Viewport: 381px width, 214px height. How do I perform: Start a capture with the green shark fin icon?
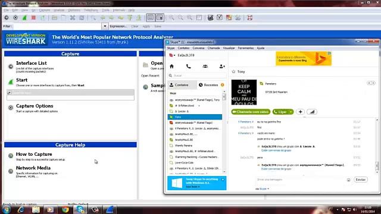click(24, 18)
